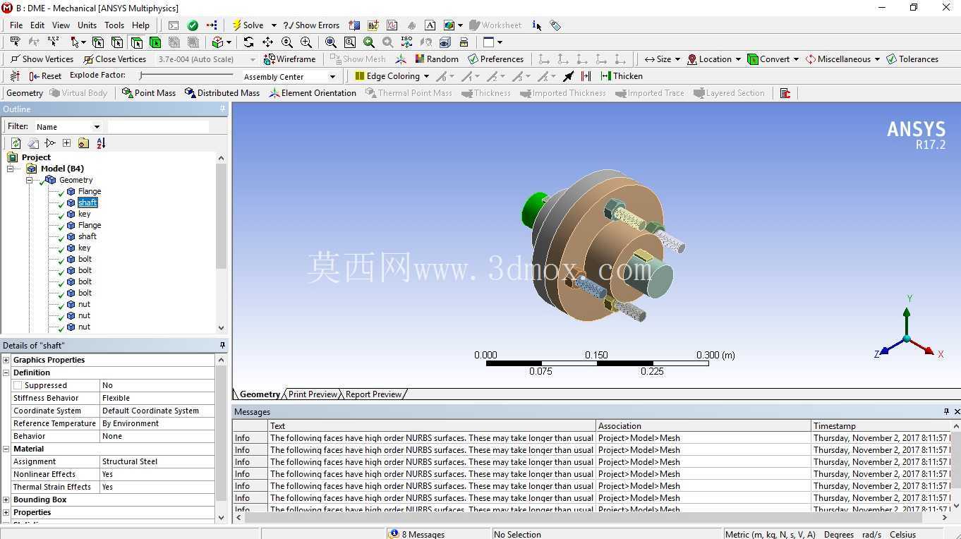
Task: Toggle the Suppressed checkbox in Details
Action: click(18, 385)
